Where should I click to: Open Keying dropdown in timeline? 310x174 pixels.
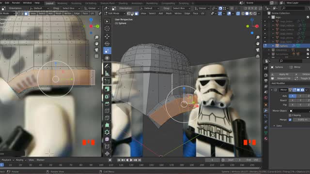click(21, 160)
